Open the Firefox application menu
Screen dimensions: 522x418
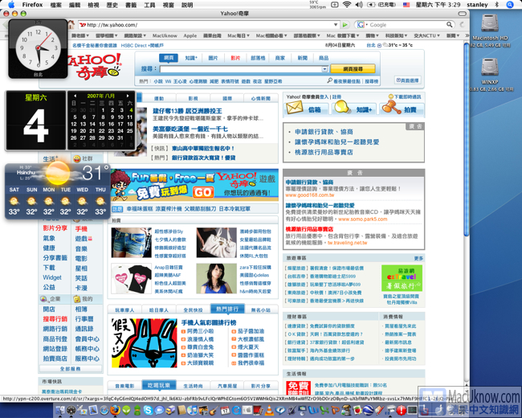pyautogui.click(x=32, y=5)
